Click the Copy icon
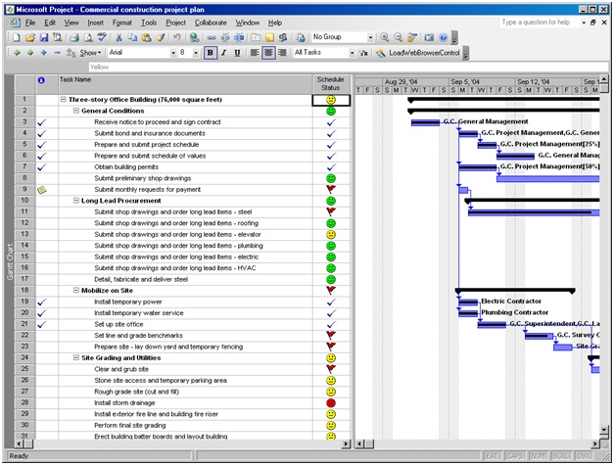The width and height of the screenshot is (614, 465). [133, 37]
